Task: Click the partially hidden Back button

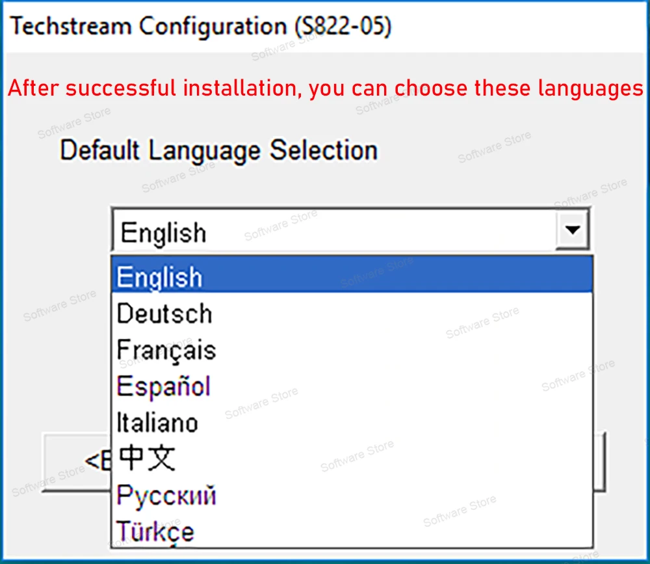Action: click(x=77, y=463)
